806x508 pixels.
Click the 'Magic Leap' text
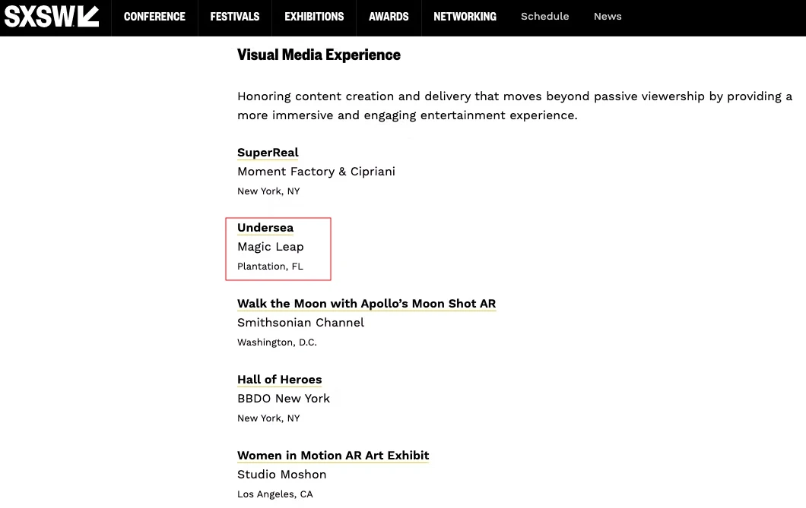[271, 247]
